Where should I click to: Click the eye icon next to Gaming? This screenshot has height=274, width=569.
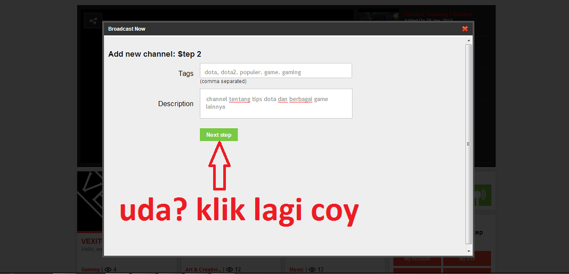click(x=108, y=270)
